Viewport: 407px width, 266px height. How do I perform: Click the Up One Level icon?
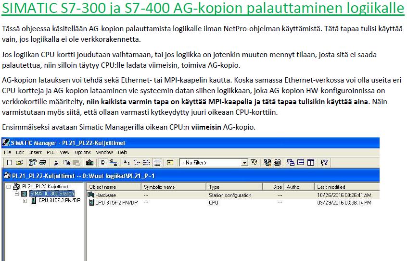coord(170,163)
